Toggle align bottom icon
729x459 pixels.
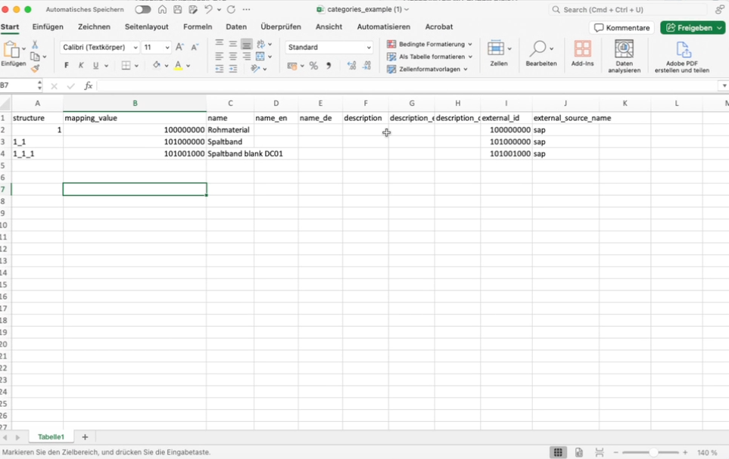point(247,44)
